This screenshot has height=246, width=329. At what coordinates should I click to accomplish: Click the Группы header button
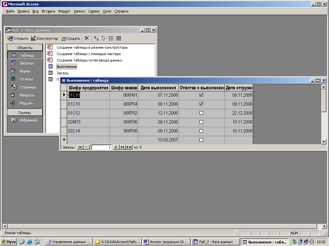[x=25, y=113]
